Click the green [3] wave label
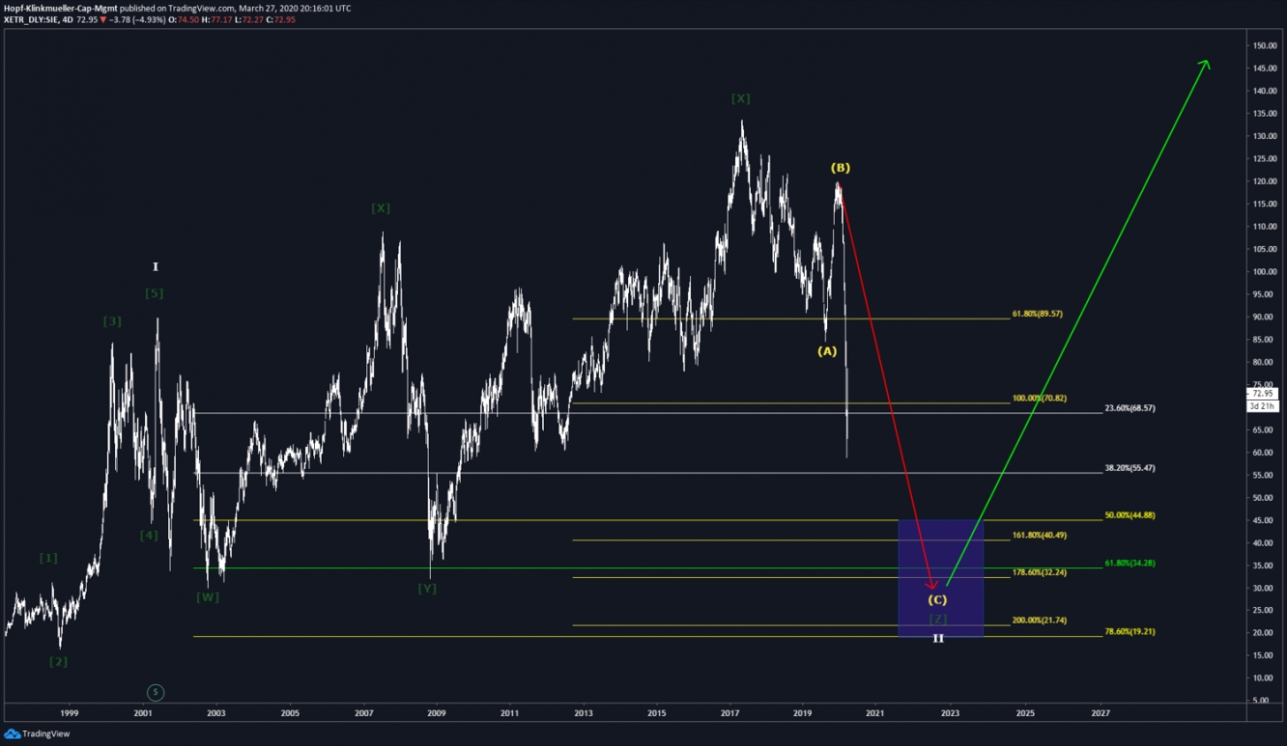The width and height of the screenshot is (1287, 746). coord(112,321)
